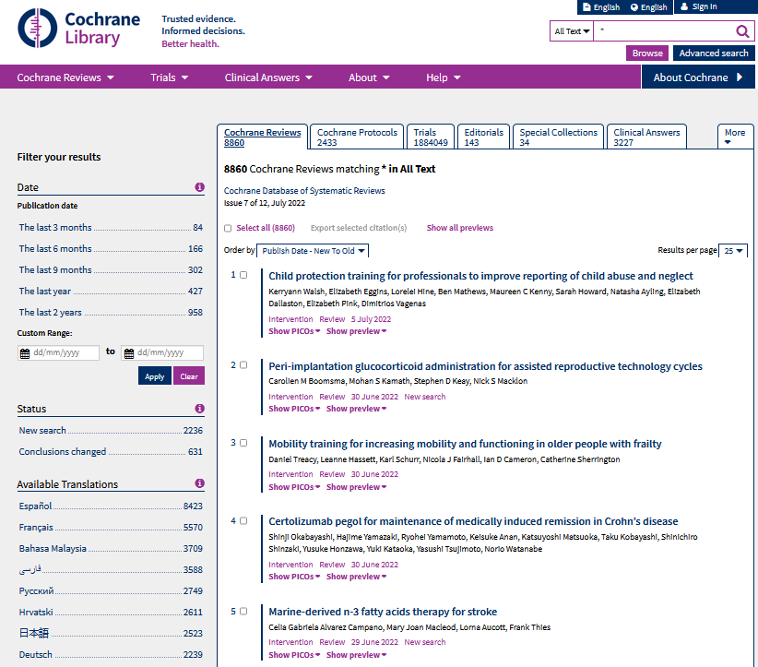
Task: Click the Status filter info icon
Action: click(x=199, y=409)
